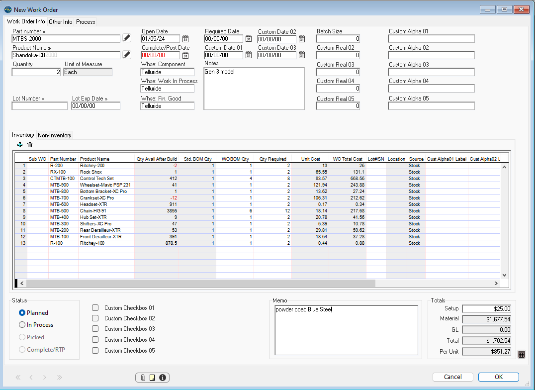Viewport: 535px width, 390px height.
Task: Add a new inventory line with the plus icon
Action: [20, 145]
